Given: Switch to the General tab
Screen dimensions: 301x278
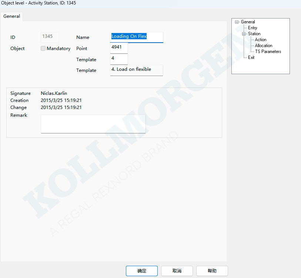Looking at the screenshot, I should [x=11, y=16].
